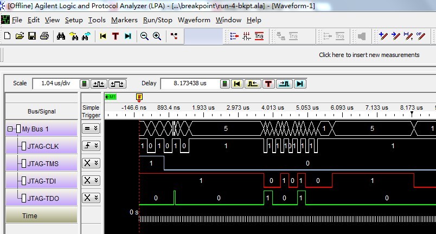Click the Delay previous edge button
Viewport: 436px width, 234px height.
(253, 84)
